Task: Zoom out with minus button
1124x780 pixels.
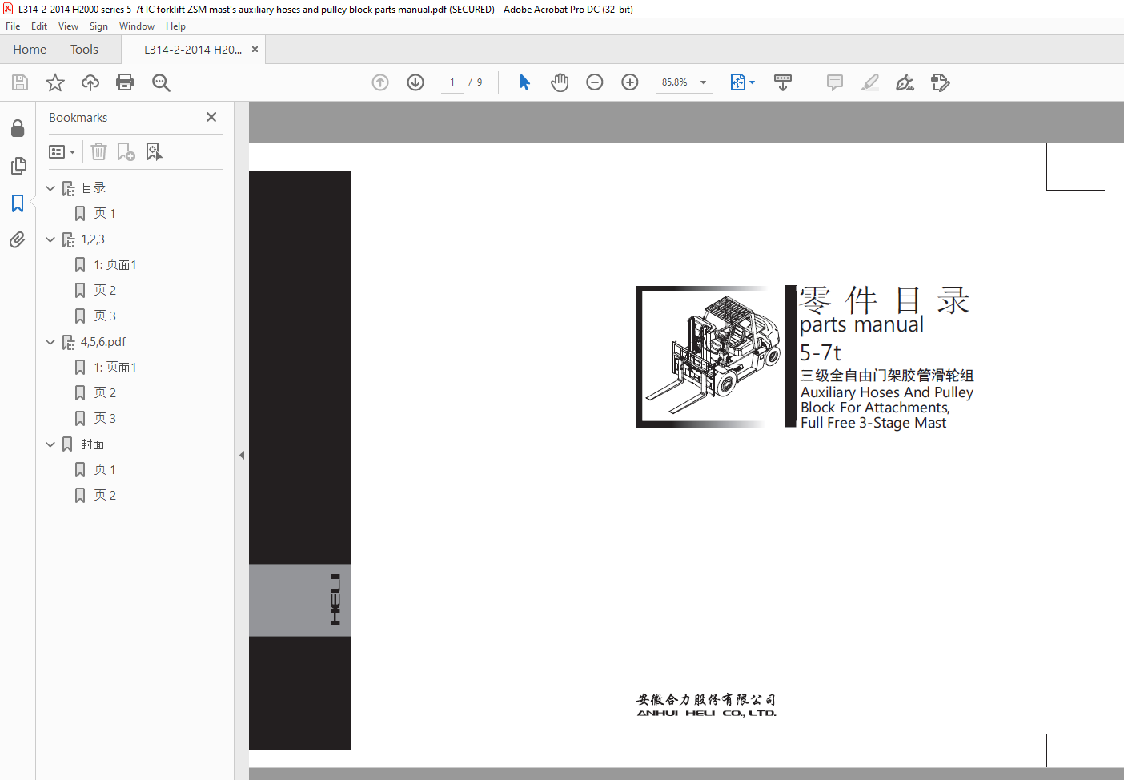Action: coord(595,82)
